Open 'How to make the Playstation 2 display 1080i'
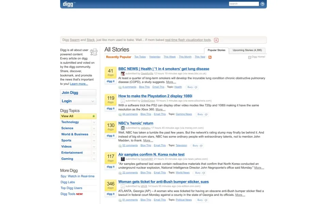This screenshot has width=327, height=204. (155, 96)
